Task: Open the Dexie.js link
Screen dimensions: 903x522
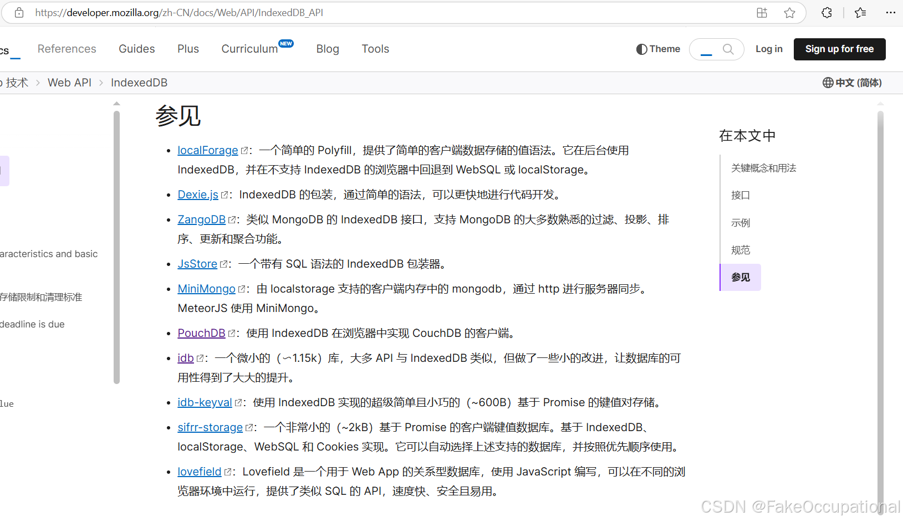Action: coord(198,195)
